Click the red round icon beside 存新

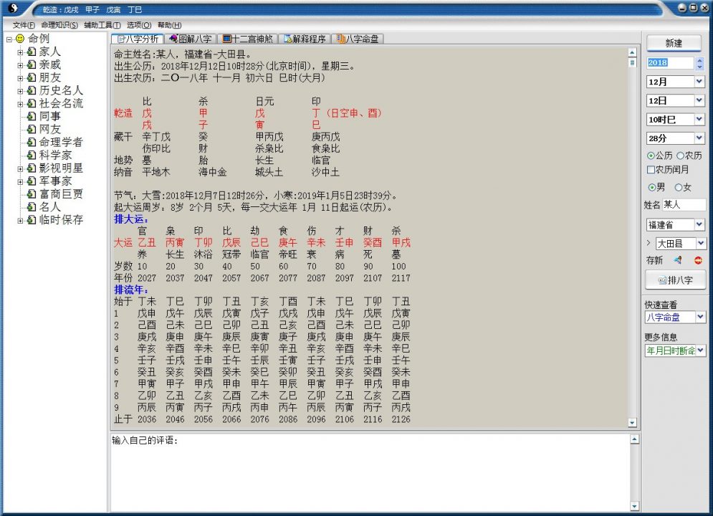[x=697, y=260]
